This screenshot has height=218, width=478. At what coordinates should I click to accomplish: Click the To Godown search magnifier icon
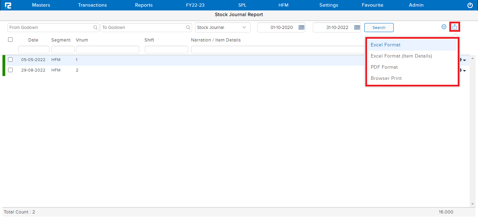[189, 28]
